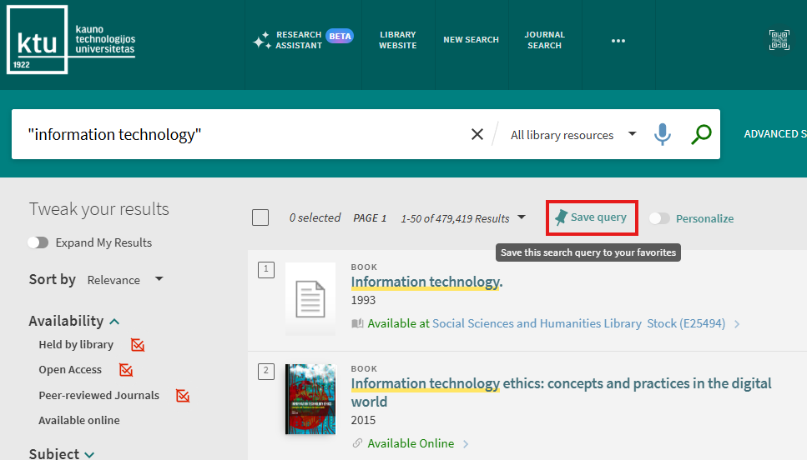Click the KTU university logo
The image size is (807, 460).
click(x=71, y=40)
